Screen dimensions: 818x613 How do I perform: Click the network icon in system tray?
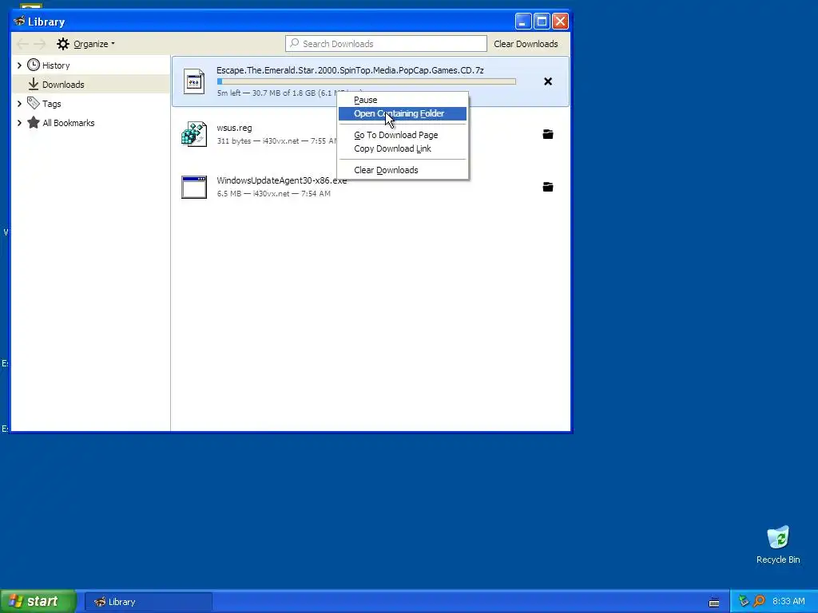(744, 602)
